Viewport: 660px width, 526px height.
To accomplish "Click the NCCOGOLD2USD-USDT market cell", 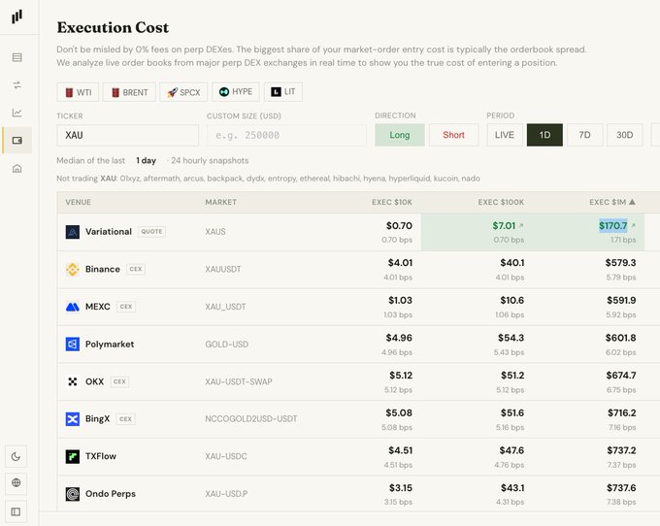I will click(x=250, y=418).
